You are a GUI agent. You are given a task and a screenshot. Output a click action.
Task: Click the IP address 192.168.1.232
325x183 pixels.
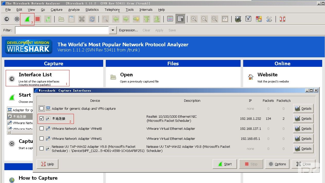tap(250, 119)
